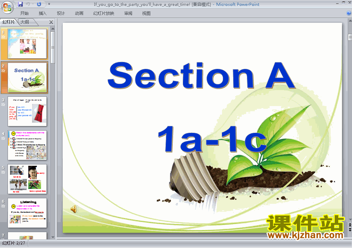The width and height of the screenshot is (352, 248).
Task: Click the speaker sound icon on slide
Action: tap(74, 209)
